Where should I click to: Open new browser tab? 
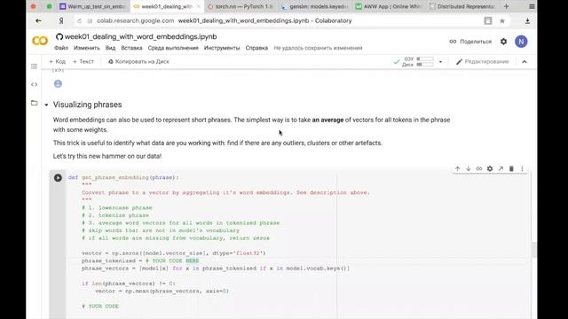point(506,6)
